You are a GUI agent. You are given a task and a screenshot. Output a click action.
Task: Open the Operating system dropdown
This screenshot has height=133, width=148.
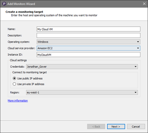click(x=88, y=42)
